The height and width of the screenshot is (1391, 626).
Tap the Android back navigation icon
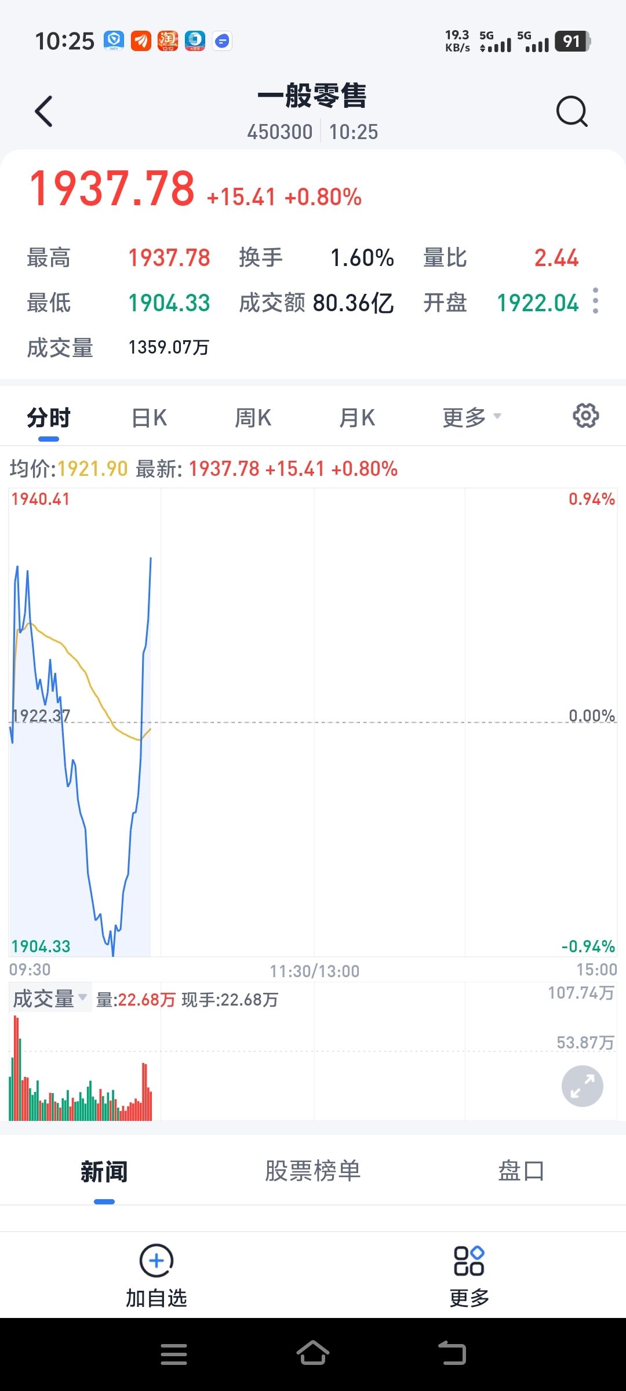point(452,1353)
